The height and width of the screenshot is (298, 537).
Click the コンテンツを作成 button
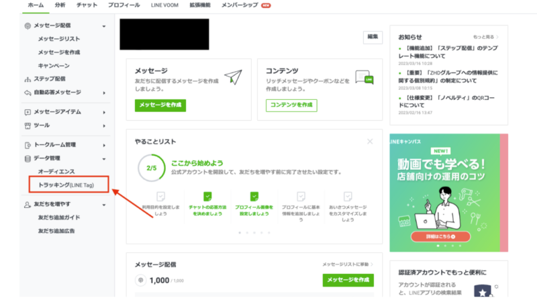pyautogui.click(x=291, y=105)
